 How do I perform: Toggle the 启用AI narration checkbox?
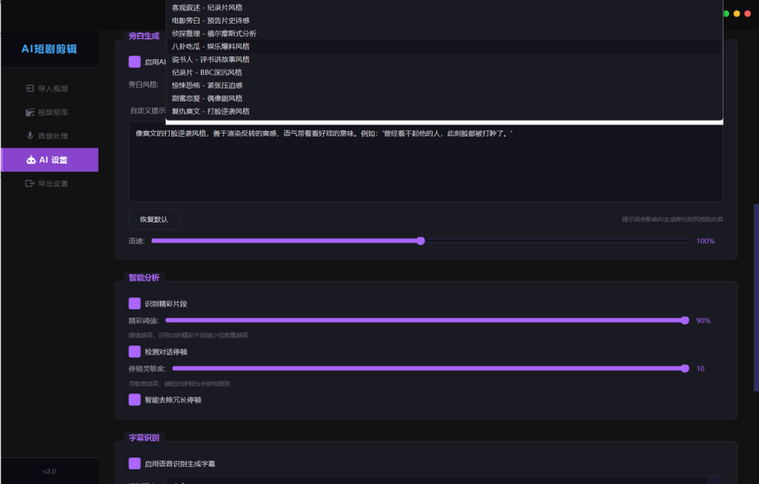coord(135,62)
